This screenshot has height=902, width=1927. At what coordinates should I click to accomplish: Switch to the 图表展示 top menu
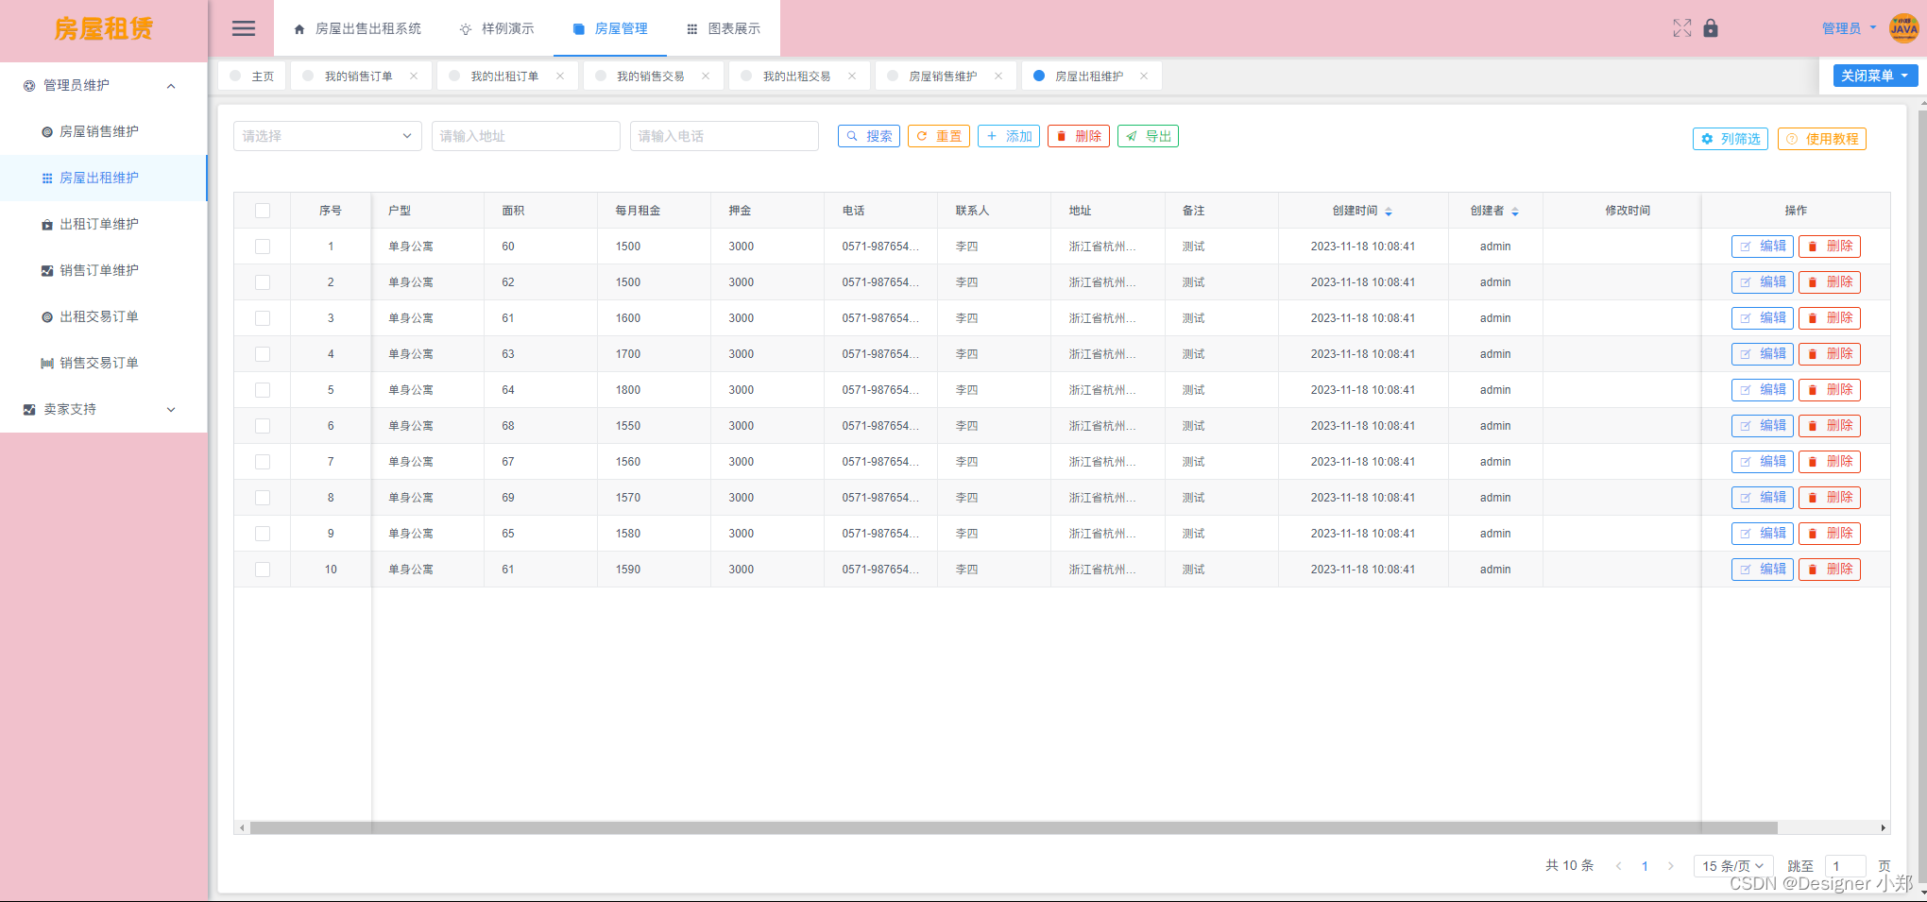coord(724,28)
